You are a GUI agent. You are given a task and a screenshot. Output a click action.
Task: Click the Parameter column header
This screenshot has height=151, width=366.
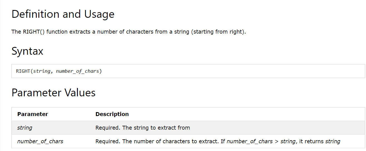click(x=33, y=114)
